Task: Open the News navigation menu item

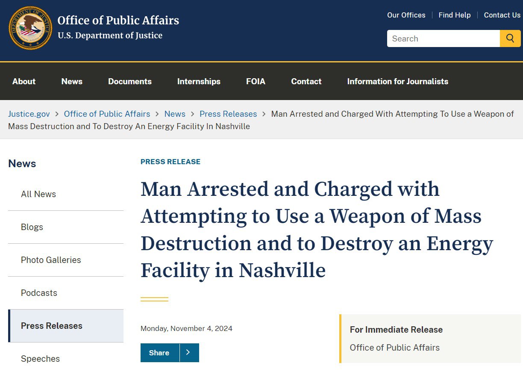Action: click(x=72, y=81)
